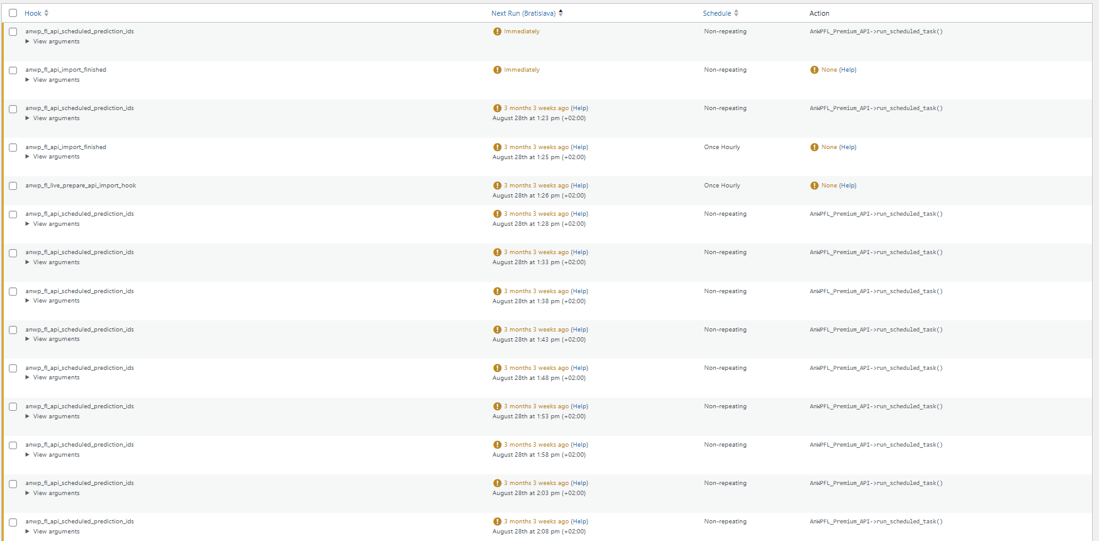Check the box for anwp_fl_live_prepare_api_import_hook
Viewport: 1099px width, 541px height.
tap(13, 186)
